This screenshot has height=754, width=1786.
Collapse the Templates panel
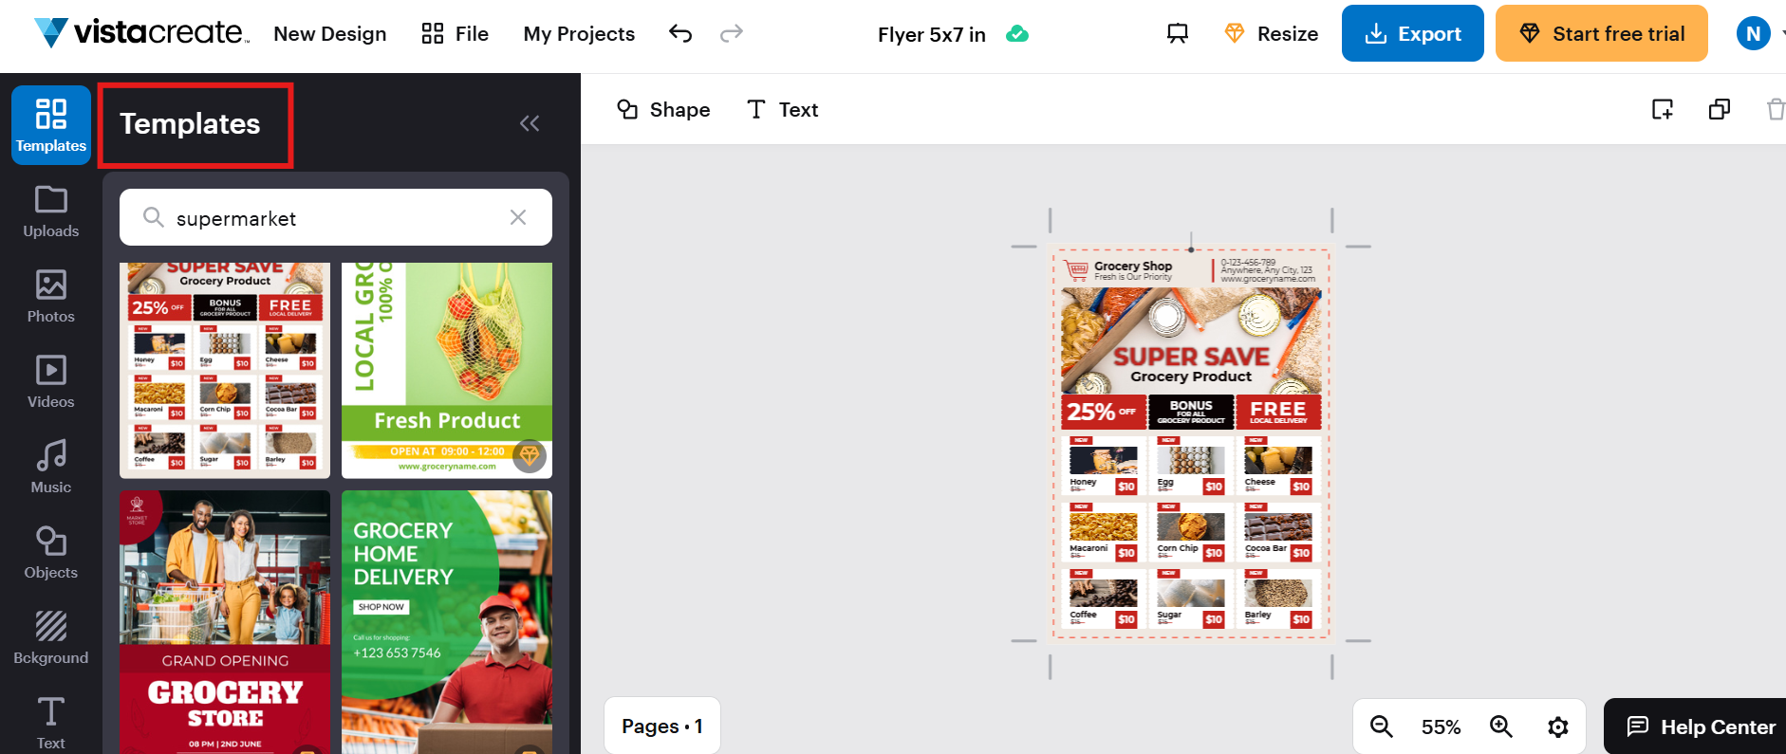coord(530,123)
